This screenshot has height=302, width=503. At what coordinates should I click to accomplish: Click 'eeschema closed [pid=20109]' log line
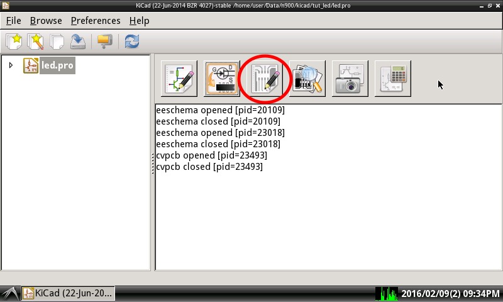(218, 121)
